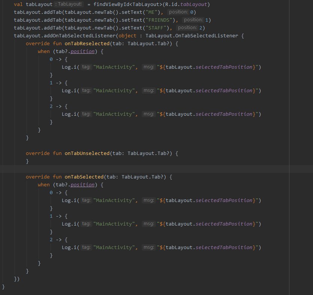Click the italic tabLayout in R.id.tabLayout
Screen dimensions: 313x295
(193, 4)
